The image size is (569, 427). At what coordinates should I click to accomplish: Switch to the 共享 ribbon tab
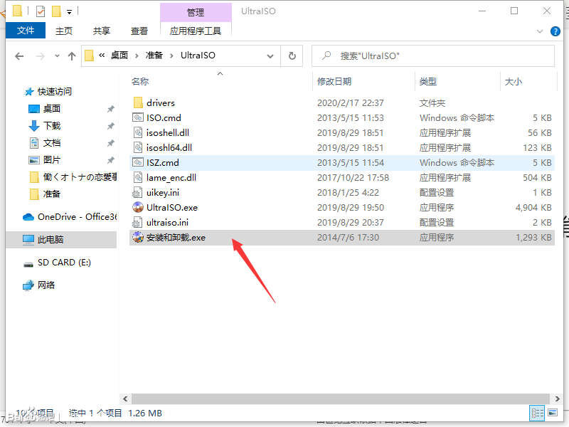tap(102, 31)
